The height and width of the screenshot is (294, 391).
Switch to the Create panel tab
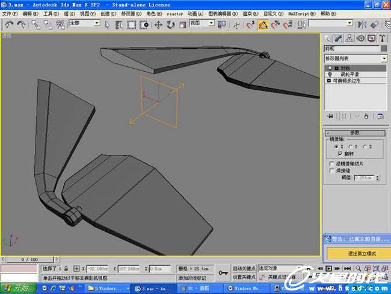click(327, 38)
